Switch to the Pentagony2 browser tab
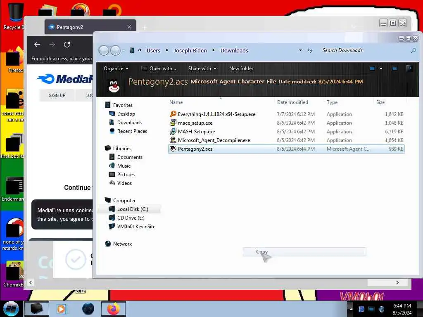 coord(90,27)
